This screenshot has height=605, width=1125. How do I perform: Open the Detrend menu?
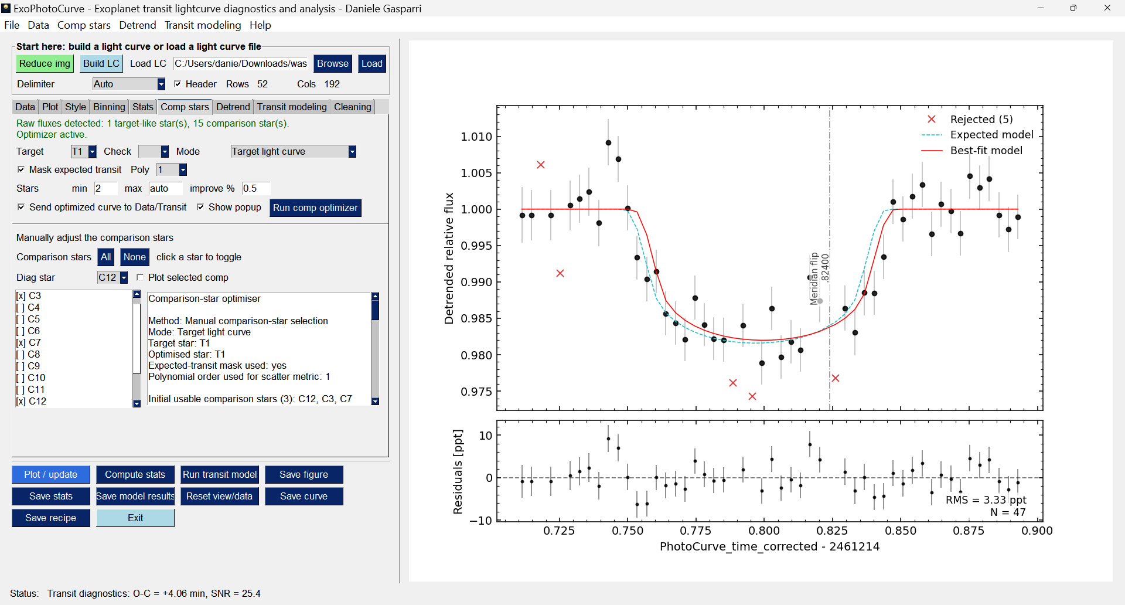coord(138,25)
